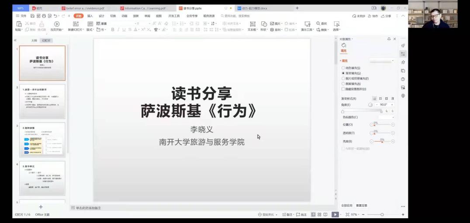Start slideshow from current slide icon

(x=56, y=24)
